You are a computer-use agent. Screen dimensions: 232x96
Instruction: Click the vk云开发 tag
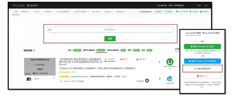[117, 77]
